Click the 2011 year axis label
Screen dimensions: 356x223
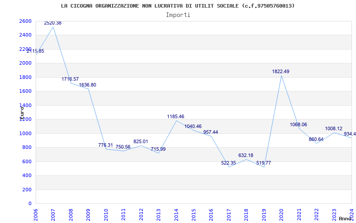[x=124, y=214]
